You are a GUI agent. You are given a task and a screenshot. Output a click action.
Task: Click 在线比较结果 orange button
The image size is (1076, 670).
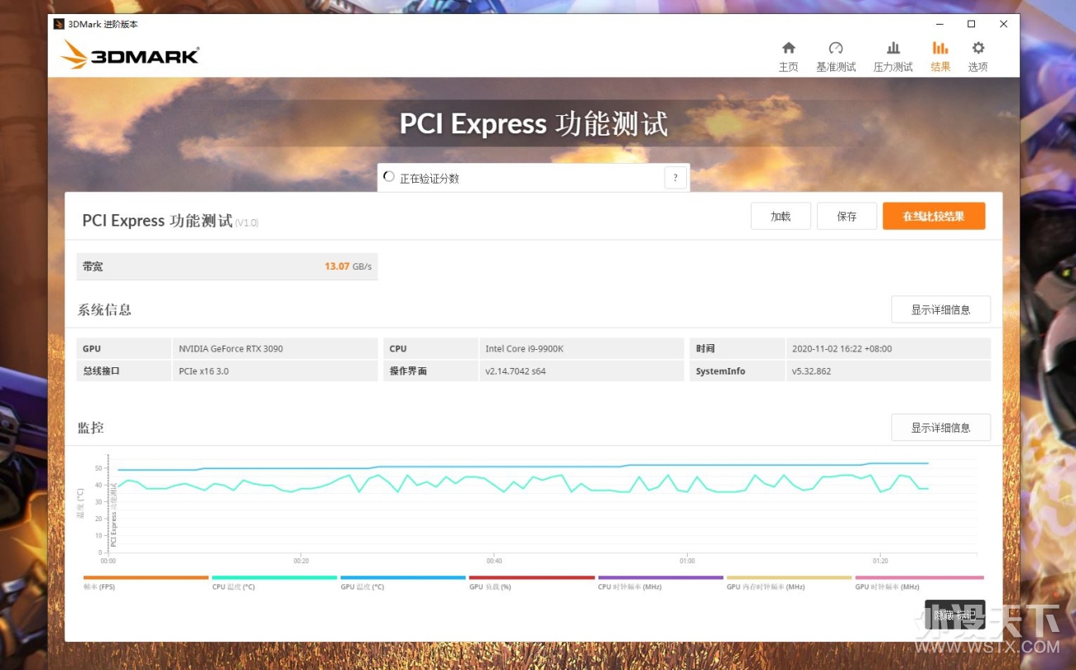coord(934,216)
